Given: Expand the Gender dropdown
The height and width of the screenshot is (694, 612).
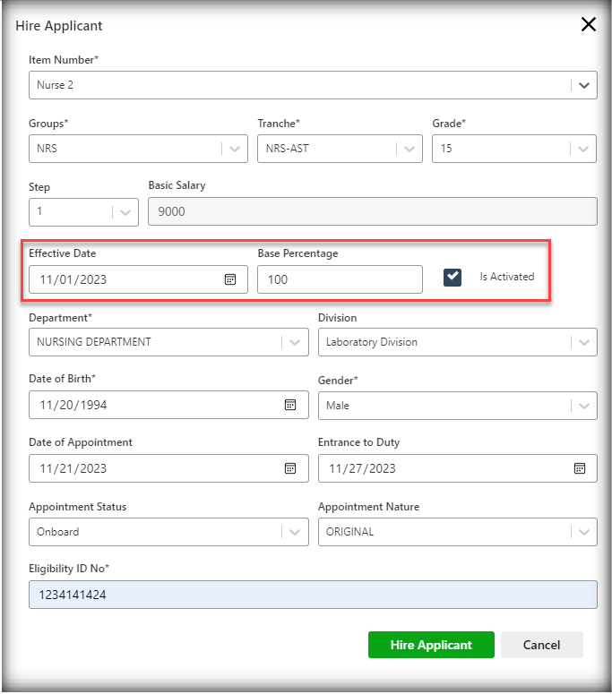Looking at the screenshot, I should tap(583, 406).
